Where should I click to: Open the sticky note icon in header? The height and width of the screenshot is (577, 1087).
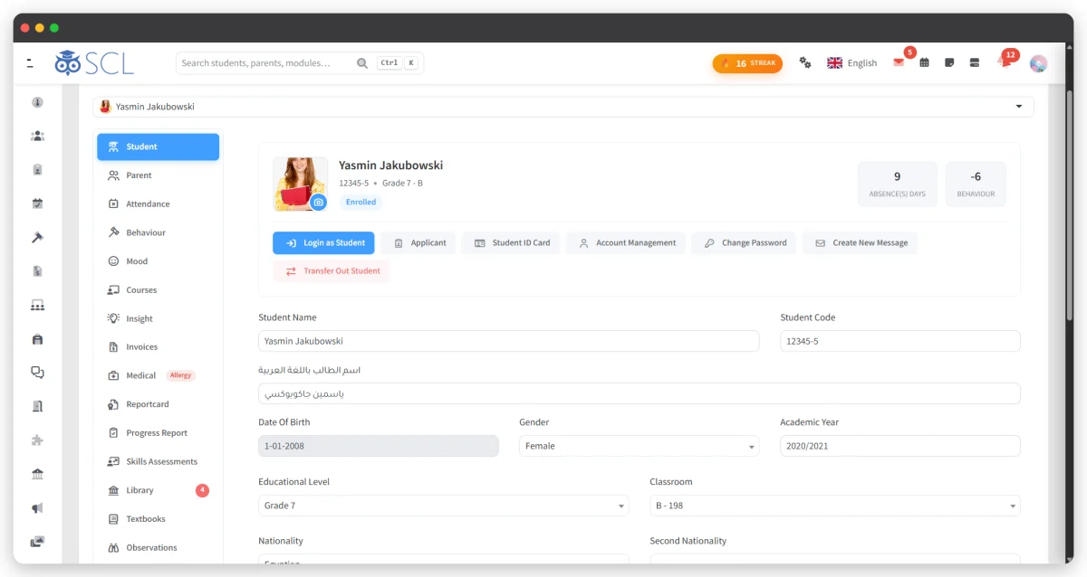[x=949, y=62]
